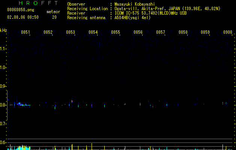Click the ICOM IC-575 receiver text
Screen dimensions: 236x150
pyautogui.click(x=150, y=13)
